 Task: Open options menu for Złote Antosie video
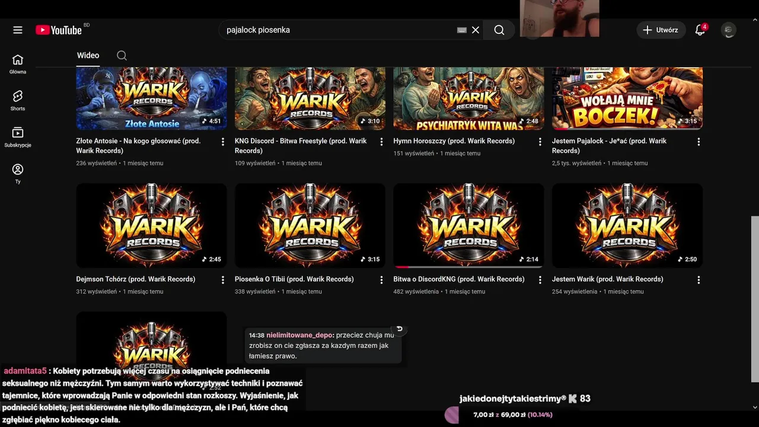[x=223, y=142]
